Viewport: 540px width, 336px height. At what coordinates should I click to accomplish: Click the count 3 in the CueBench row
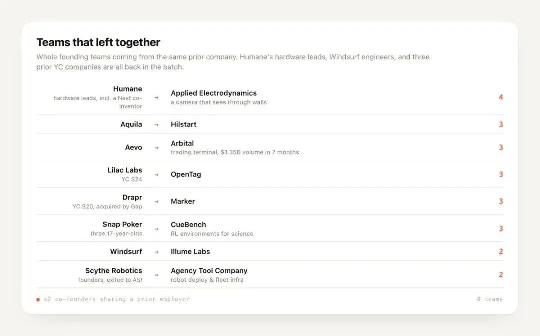coord(501,229)
